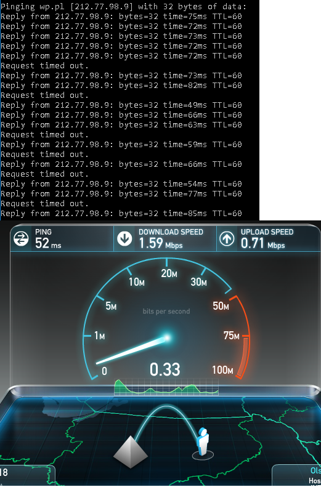Click the bottom-left panel showing 18

[27, 475]
